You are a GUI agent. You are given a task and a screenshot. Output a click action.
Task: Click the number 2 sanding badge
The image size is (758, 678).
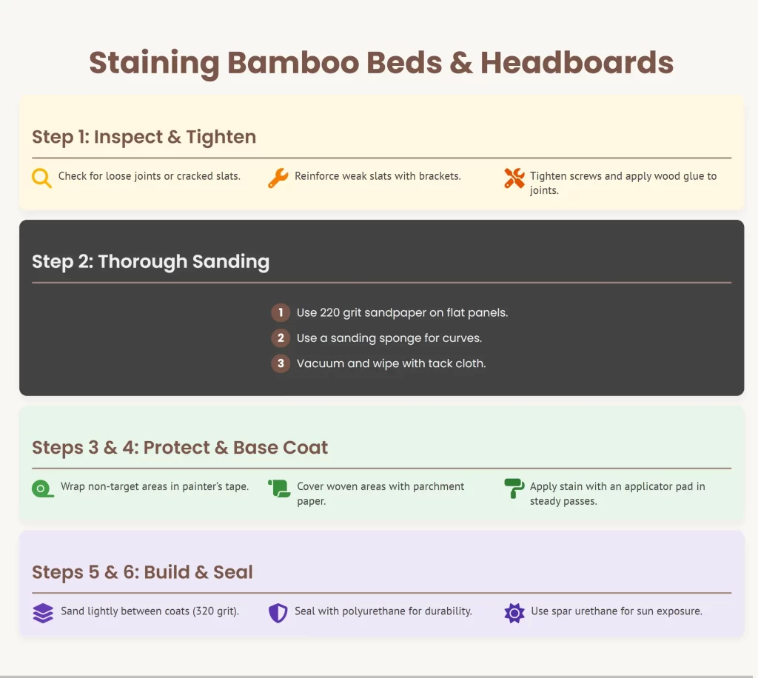[281, 338]
